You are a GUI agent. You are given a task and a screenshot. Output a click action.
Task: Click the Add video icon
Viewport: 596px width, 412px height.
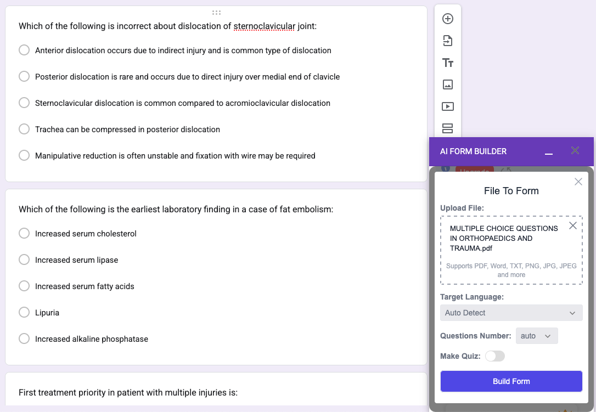tap(447, 106)
